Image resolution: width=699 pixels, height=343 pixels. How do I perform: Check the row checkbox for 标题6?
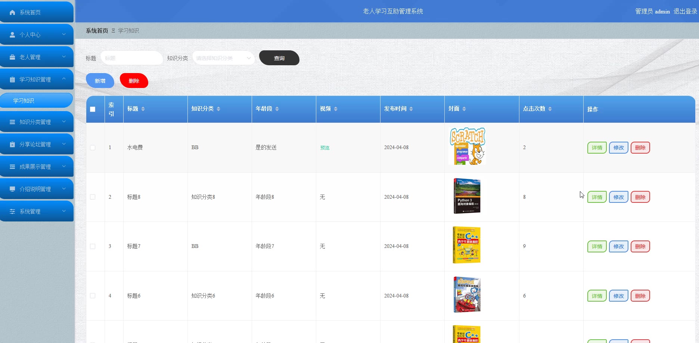(x=93, y=296)
